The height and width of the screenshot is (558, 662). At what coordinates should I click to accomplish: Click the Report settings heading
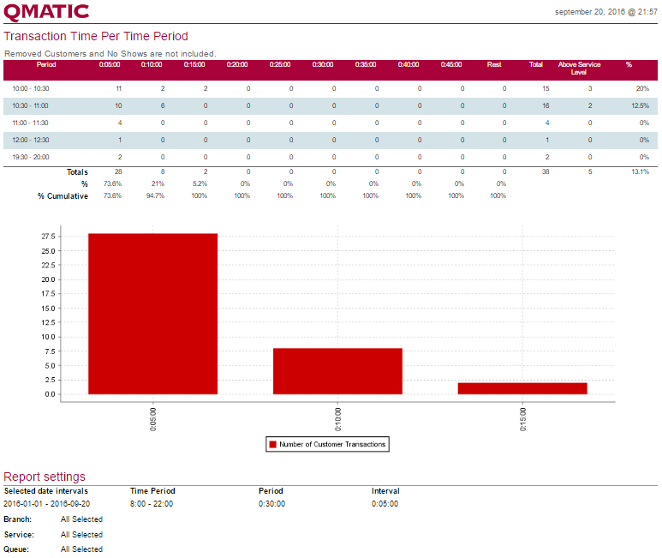(45, 477)
